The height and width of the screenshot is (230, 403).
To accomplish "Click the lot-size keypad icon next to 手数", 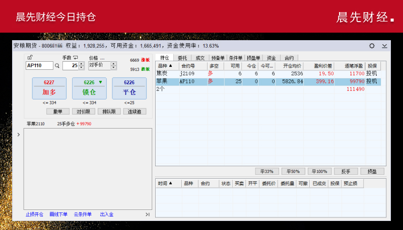I will point(76,58).
